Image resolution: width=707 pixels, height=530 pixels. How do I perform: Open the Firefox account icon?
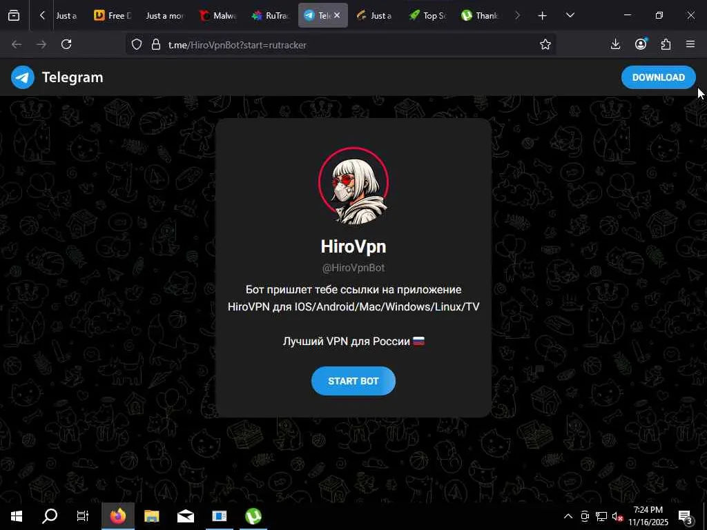[641, 43]
